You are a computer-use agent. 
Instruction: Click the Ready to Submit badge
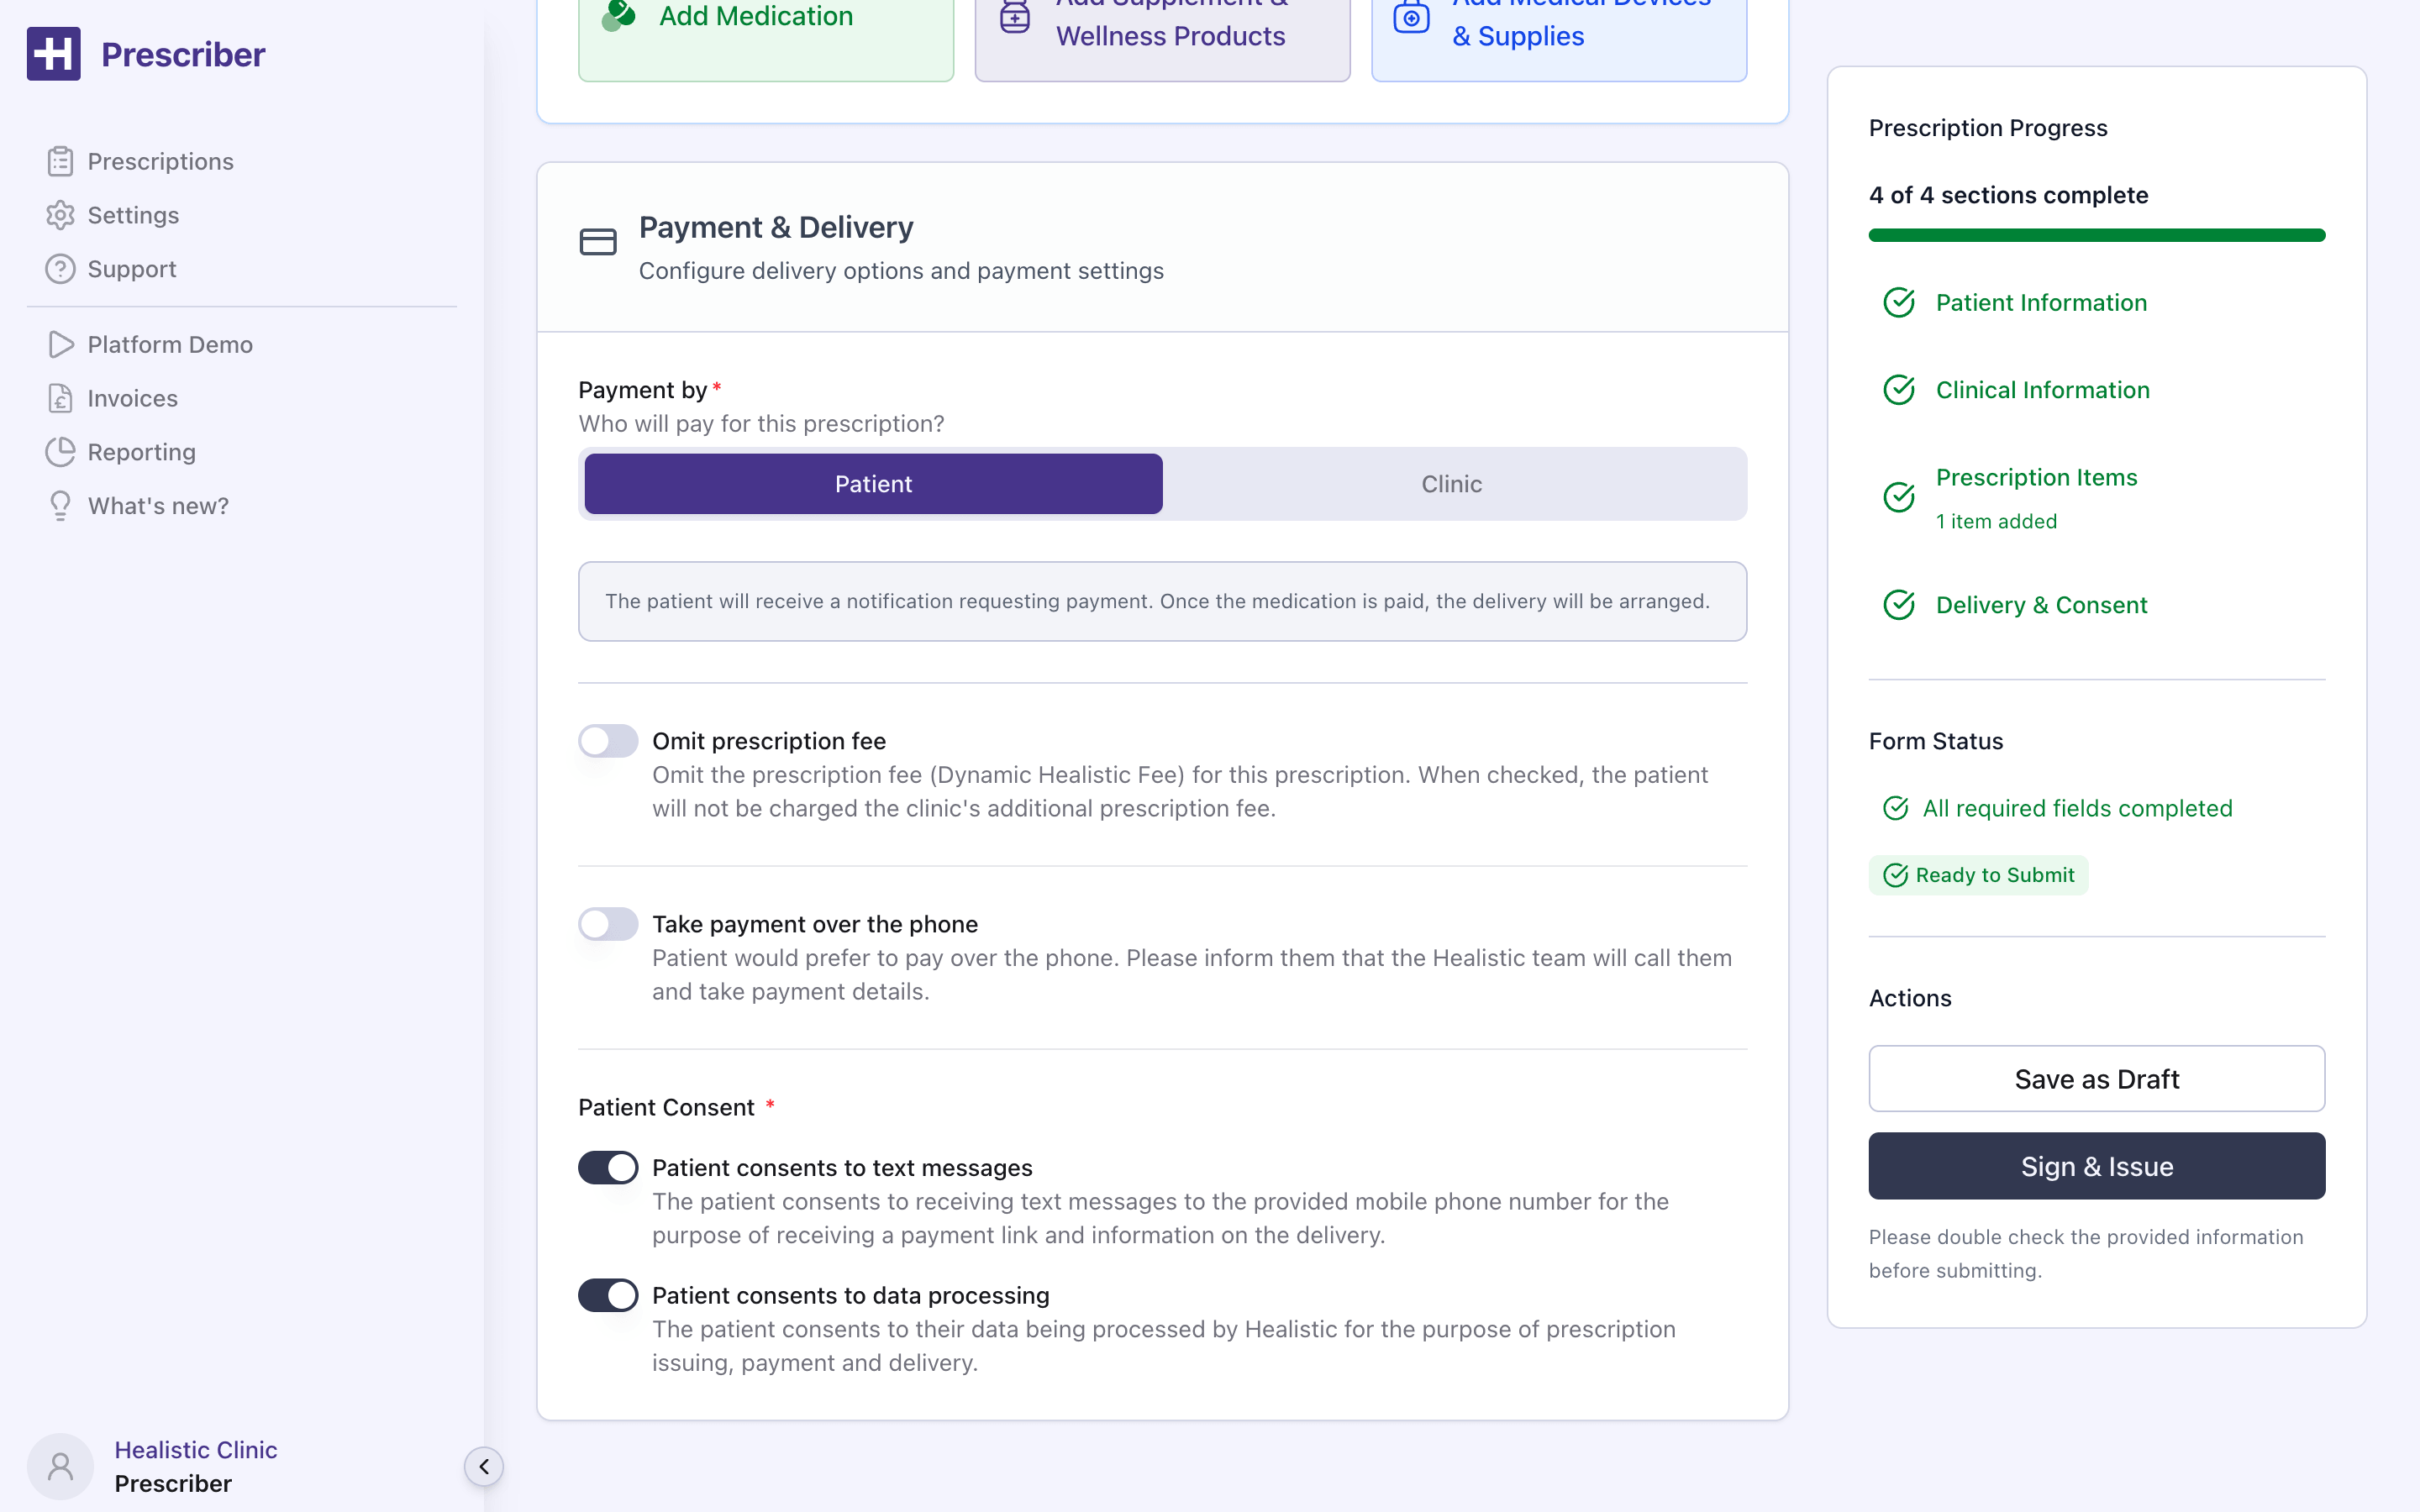pyautogui.click(x=1978, y=875)
